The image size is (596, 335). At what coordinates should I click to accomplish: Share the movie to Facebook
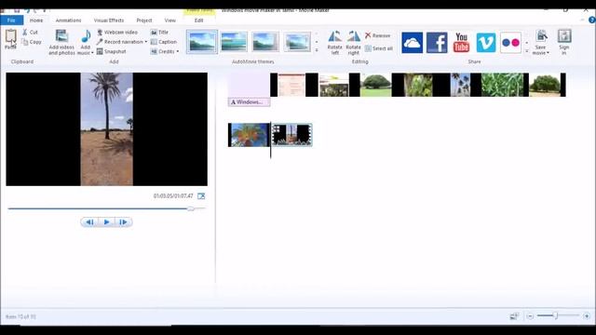point(437,43)
